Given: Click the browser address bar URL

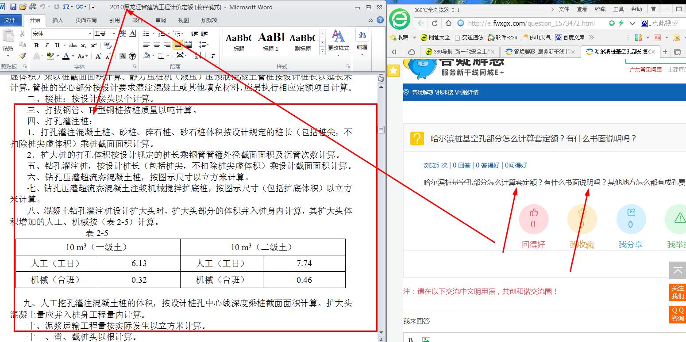Looking at the screenshot, I should pyautogui.click(x=531, y=23).
